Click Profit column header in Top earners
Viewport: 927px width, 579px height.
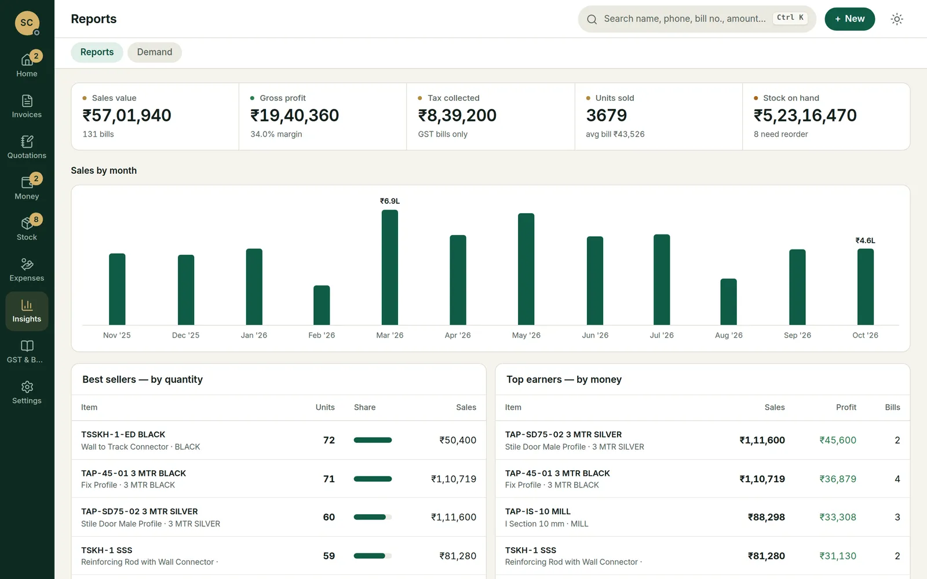[846, 408]
